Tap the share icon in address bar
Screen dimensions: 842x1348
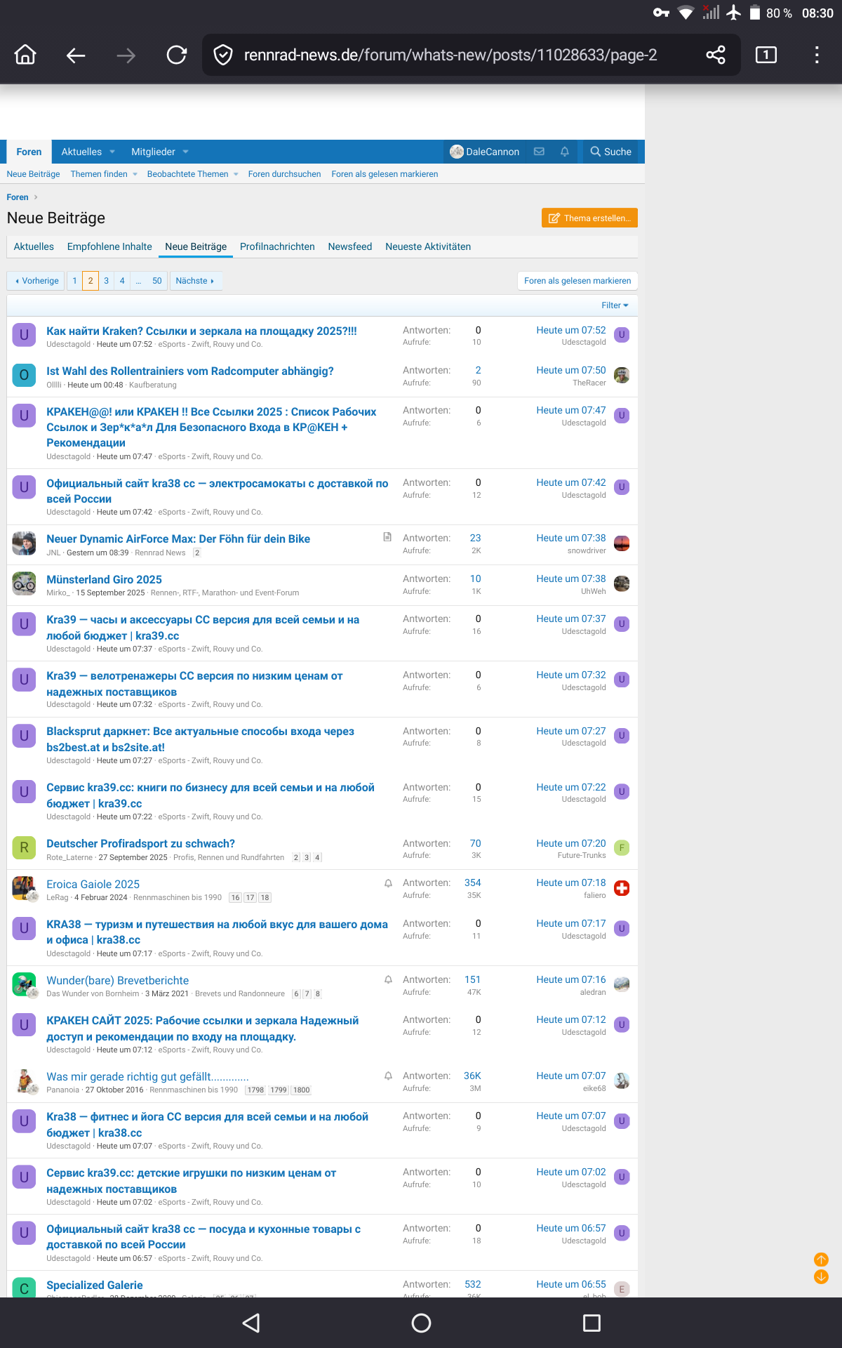pyautogui.click(x=715, y=55)
